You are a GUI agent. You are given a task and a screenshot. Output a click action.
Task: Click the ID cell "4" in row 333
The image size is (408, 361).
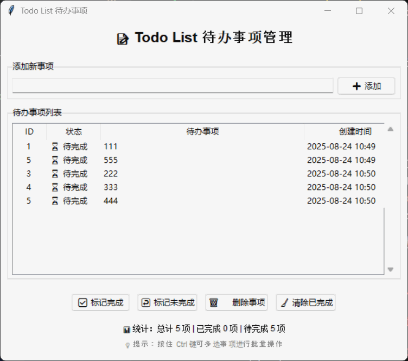[x=29, y=187]
